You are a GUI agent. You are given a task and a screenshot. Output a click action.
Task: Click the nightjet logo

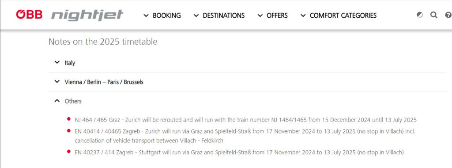(x=87, y=15)
